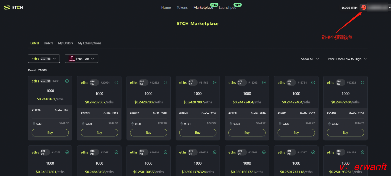Viewport: 391px width, 176px height.
Task: Click seller address 0xf31...2283
Action: point(160,113)
